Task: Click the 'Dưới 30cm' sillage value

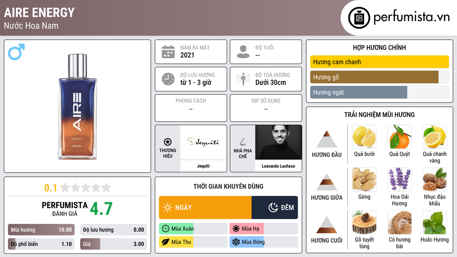Action: click(270, 83)
